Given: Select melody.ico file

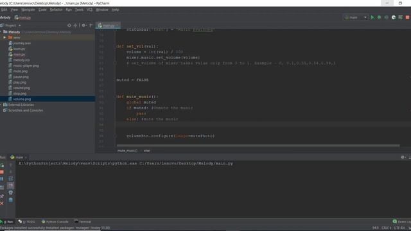Looking at the screenshot, I should point(19,60).
